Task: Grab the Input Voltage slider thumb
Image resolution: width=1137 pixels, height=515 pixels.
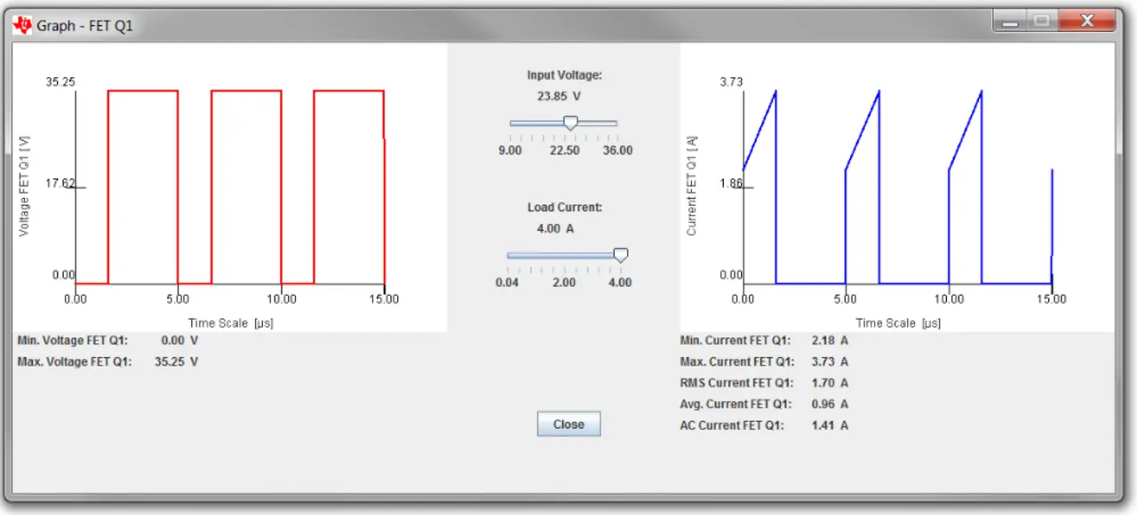Action: [571, 123]
